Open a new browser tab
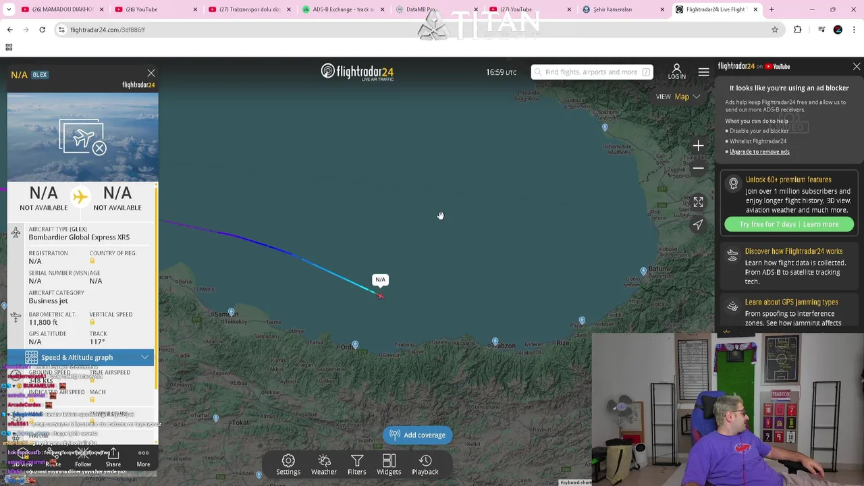 (x=772, y=9)
